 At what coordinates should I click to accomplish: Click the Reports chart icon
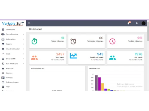(x=3, y=44)
